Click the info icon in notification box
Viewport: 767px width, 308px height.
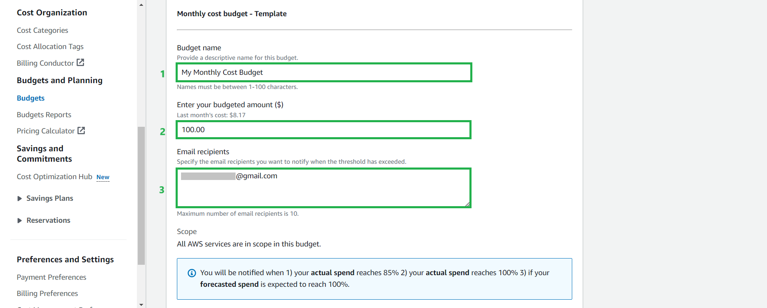192,273
